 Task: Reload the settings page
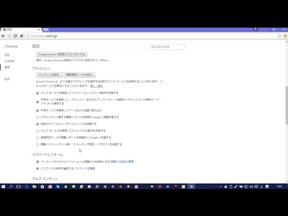16,36
